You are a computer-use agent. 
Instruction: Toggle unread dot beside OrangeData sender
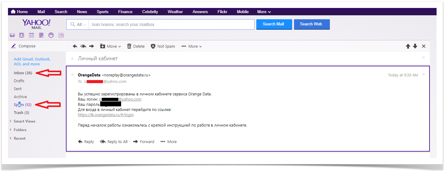[72, 75]
